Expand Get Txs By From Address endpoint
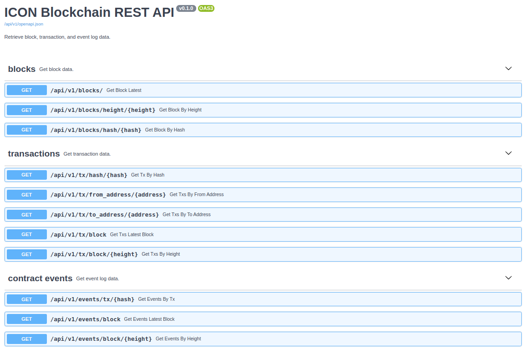524x349 pixels. (196, 195)
